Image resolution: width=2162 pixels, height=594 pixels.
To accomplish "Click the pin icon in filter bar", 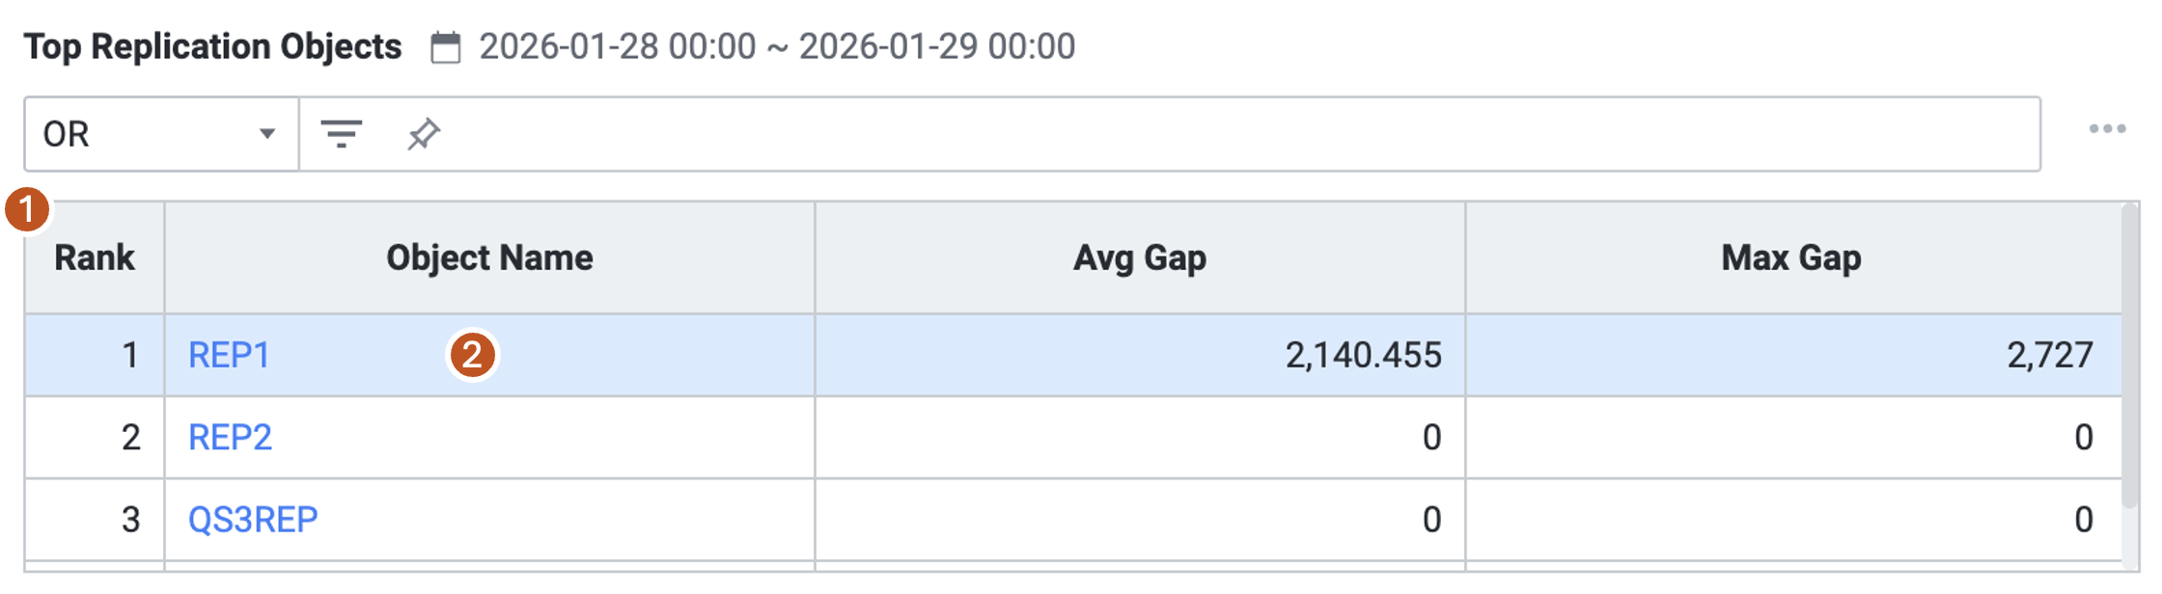I will 423,134.
